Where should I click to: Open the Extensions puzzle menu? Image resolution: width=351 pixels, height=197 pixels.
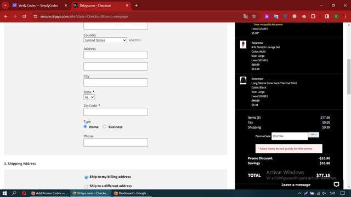click(313, 16)
